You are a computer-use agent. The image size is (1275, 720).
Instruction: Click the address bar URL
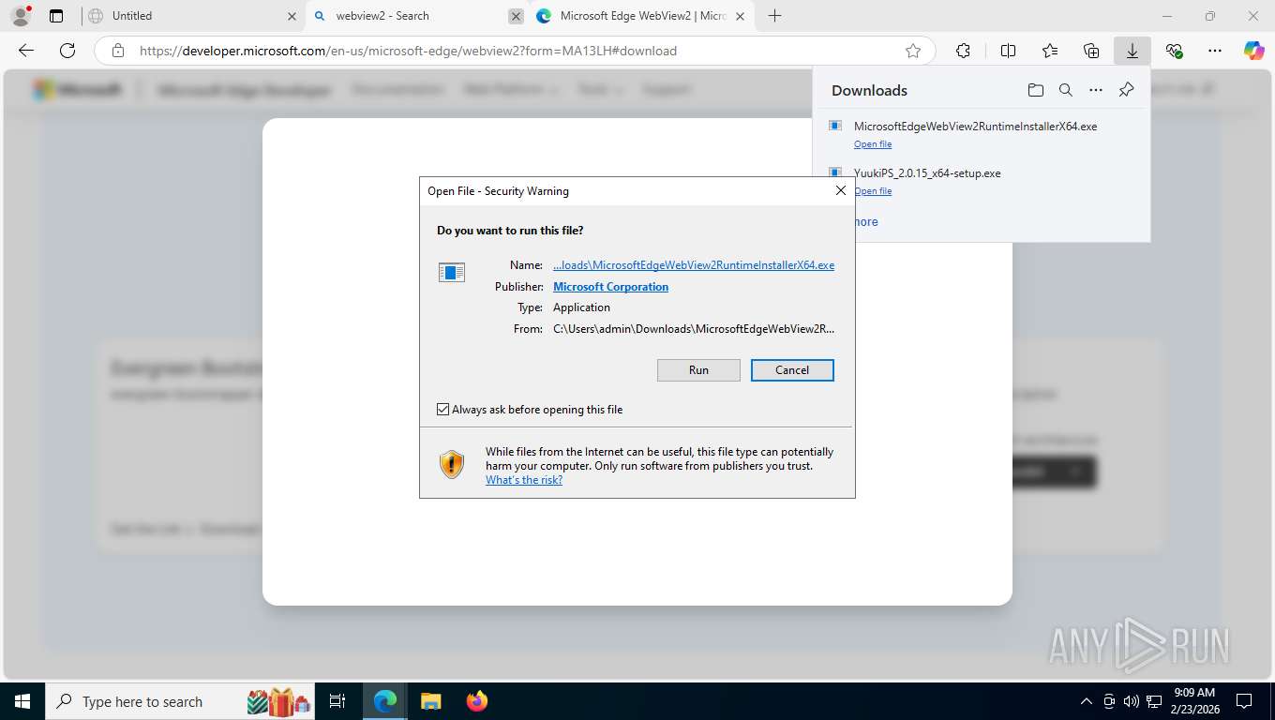point(408,51)
